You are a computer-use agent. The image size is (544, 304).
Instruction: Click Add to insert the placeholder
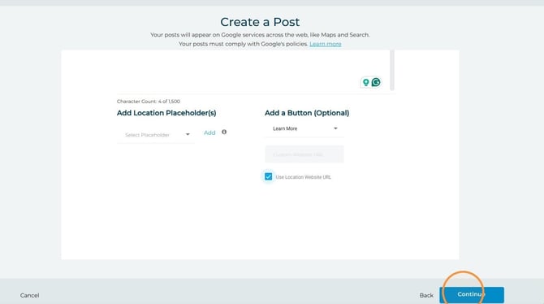click(209, 132)
